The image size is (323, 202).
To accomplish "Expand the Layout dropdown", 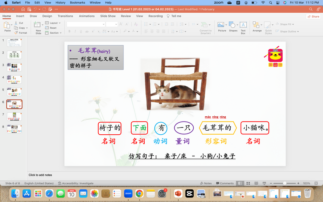I will pyautogui.click(x=54, y=23).
